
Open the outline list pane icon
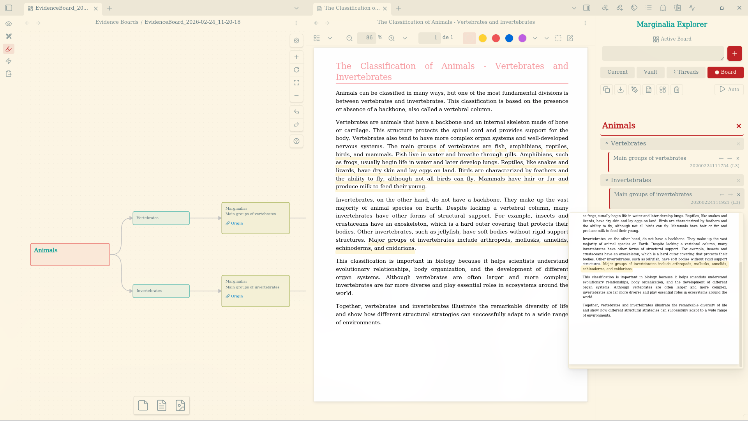pyautogui.click(x=649, y=8)
